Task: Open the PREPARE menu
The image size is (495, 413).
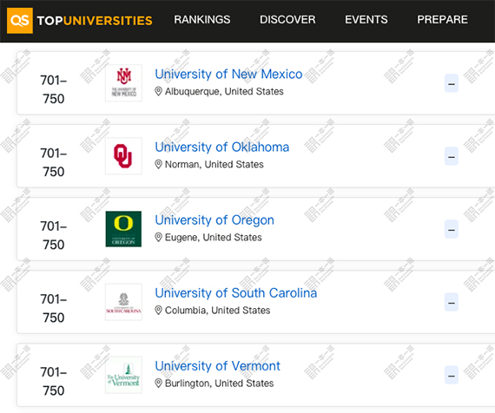Action: point(442,20)
